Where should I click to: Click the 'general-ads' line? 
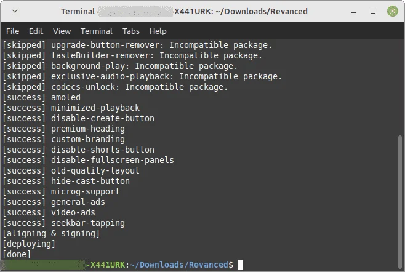54,202
